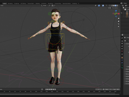
Task: Open the Texture Paint workspace tab
Action: coord(31,4)
